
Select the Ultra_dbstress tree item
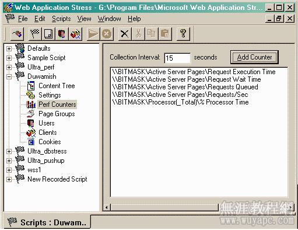[47, 151]
